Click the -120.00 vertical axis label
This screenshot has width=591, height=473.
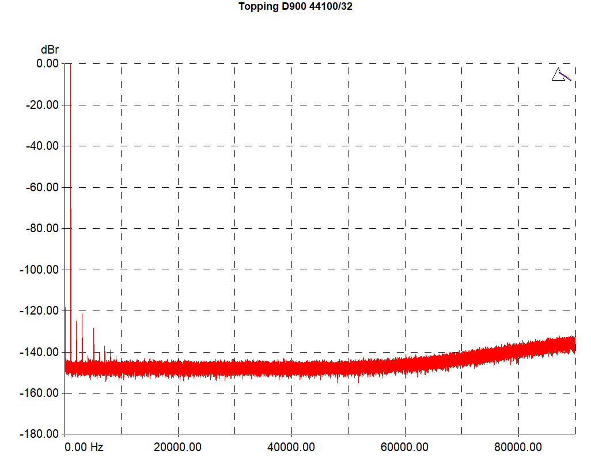click(x=40, y=311)
